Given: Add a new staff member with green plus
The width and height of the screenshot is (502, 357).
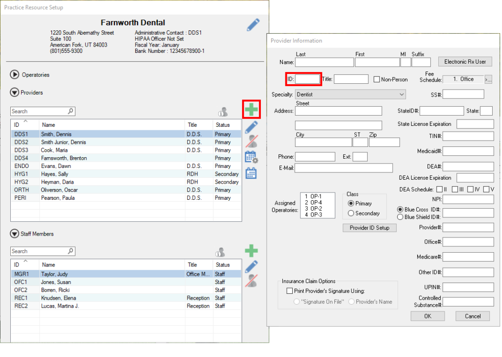Looking at the screenshot, I should click(251, 251).
